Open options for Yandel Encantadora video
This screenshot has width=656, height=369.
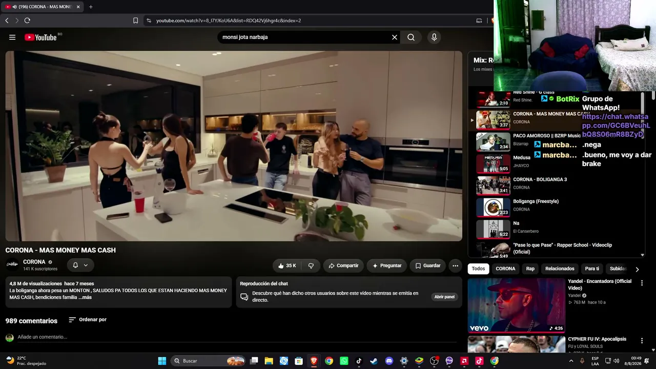click(x=642, y=283)
